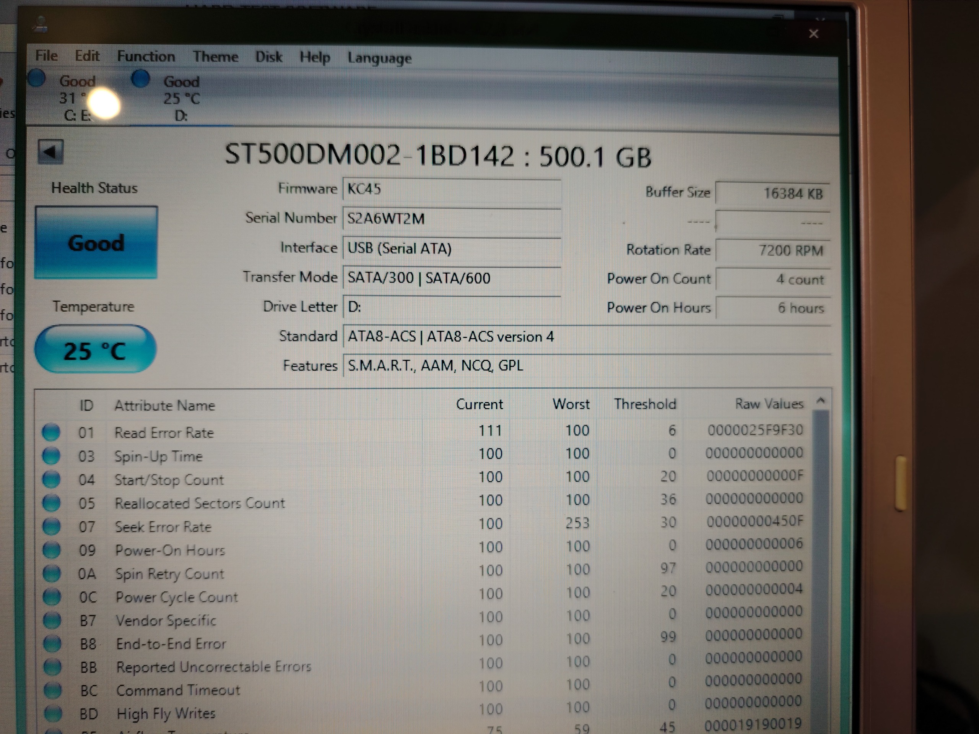979x734 pixels.
Task: Click status icon for Command Timeout
Action: coord(53,690)
